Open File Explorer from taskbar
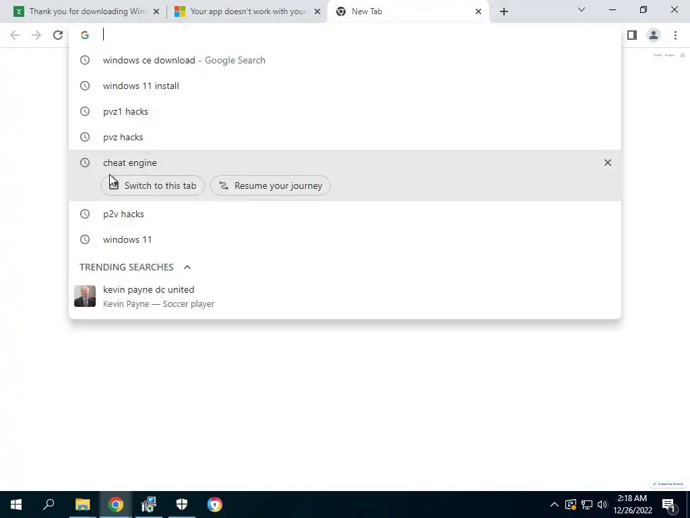The width and height of the screenshot is (690, 518). [82, 505]
